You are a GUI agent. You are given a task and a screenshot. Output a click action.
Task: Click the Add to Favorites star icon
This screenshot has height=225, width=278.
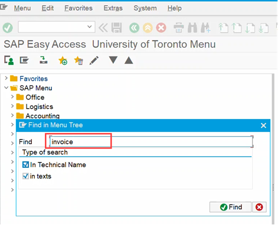tap(63, 60)
